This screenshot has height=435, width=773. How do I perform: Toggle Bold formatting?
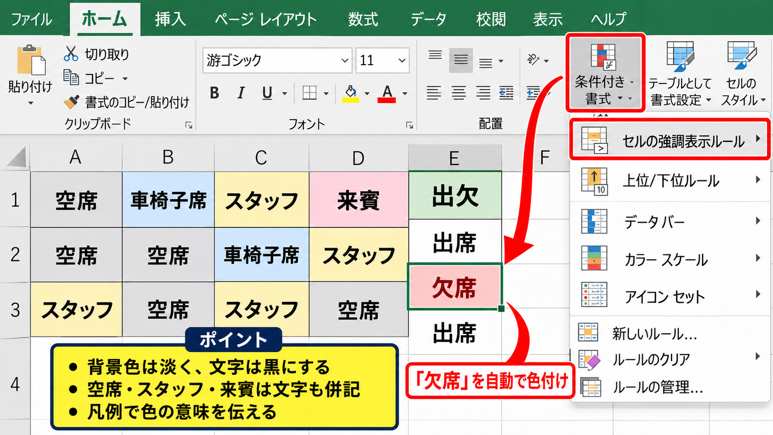tap(214, 93)
